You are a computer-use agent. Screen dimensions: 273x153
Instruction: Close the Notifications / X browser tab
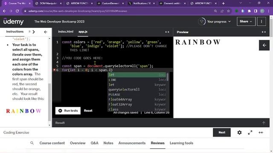(154, 3)
